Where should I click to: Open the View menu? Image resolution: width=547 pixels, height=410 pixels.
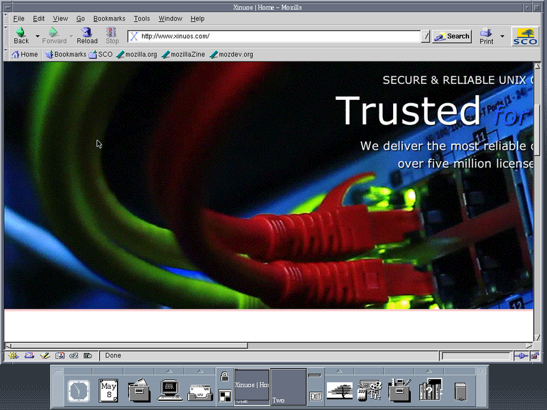coord(60,18)
